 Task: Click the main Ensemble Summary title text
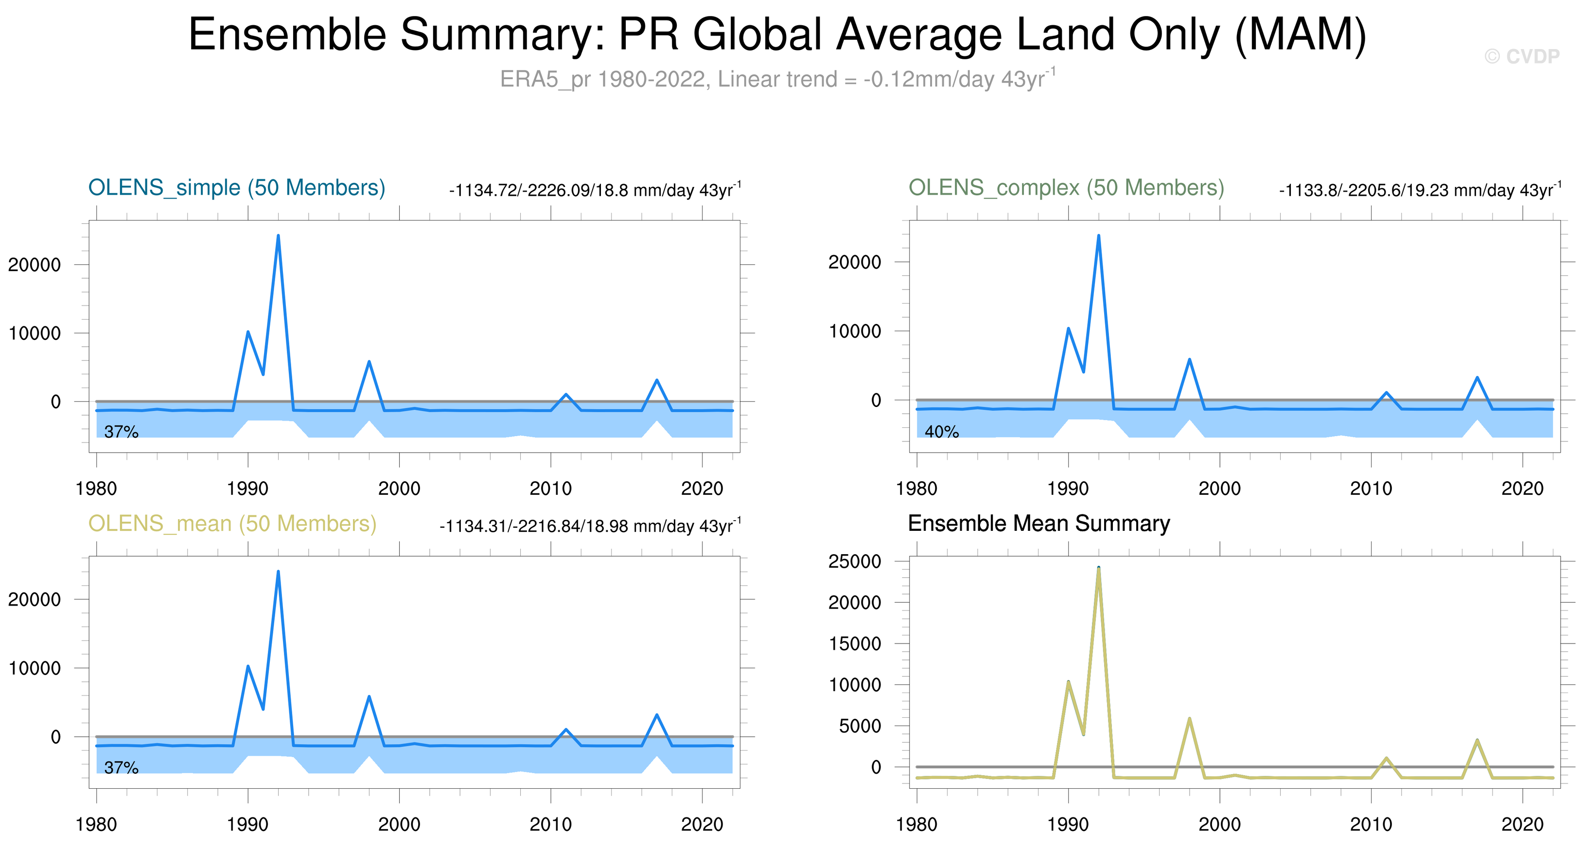[x=776, y=34]
